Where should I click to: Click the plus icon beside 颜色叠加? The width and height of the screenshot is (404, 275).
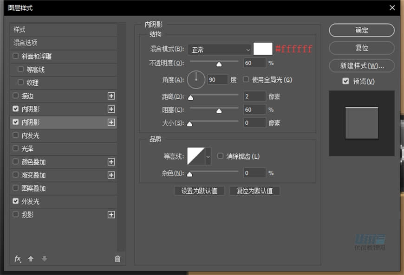[111, 162]
